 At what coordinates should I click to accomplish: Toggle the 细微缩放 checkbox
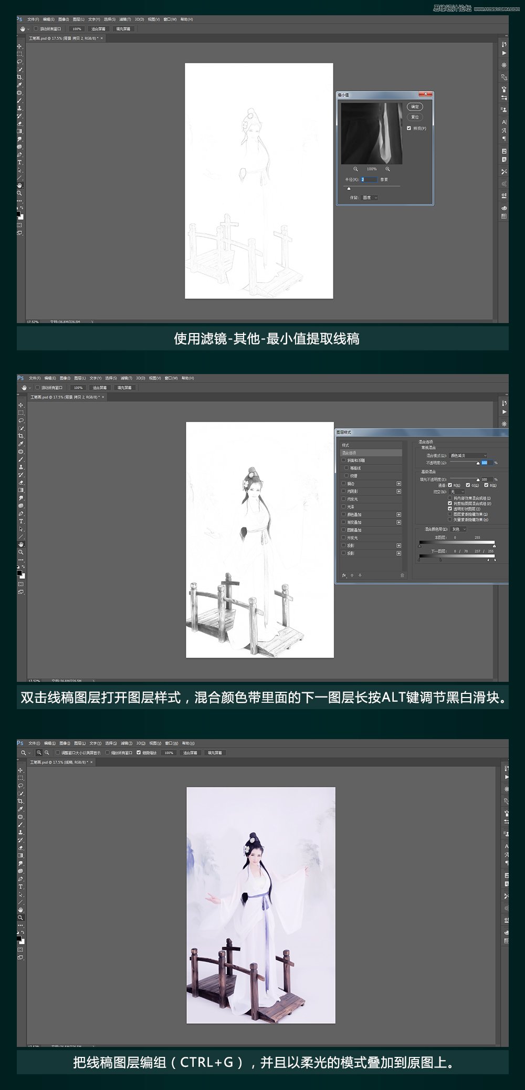coord(139,753)
